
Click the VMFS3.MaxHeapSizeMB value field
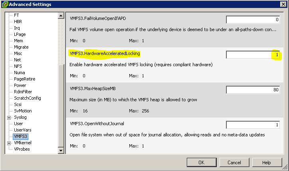(253, 90)
